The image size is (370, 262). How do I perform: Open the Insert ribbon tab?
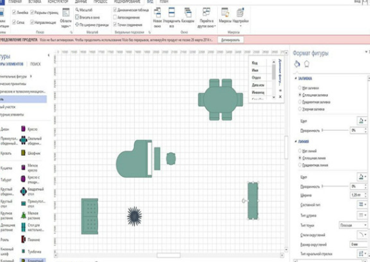pos(34,1)
